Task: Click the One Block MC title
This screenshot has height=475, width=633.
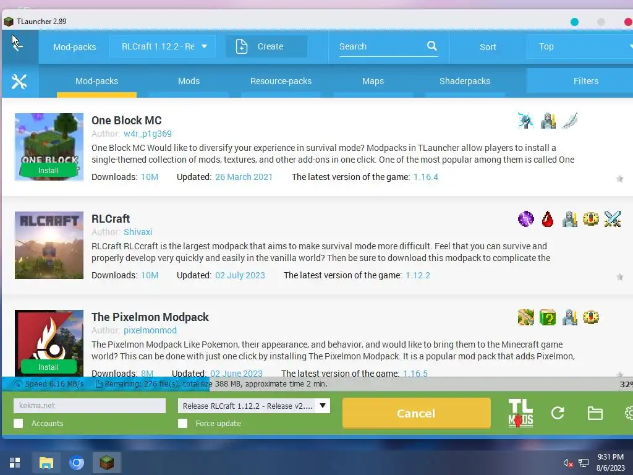Action: [x=126, y=121]
